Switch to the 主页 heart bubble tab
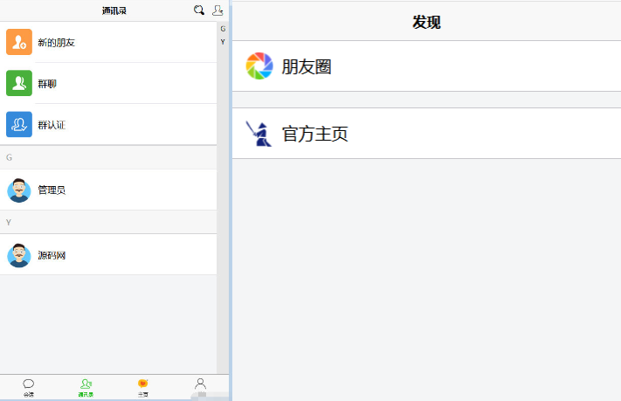The width and height of the screenshot is (621, 401). tap(143, 388)
